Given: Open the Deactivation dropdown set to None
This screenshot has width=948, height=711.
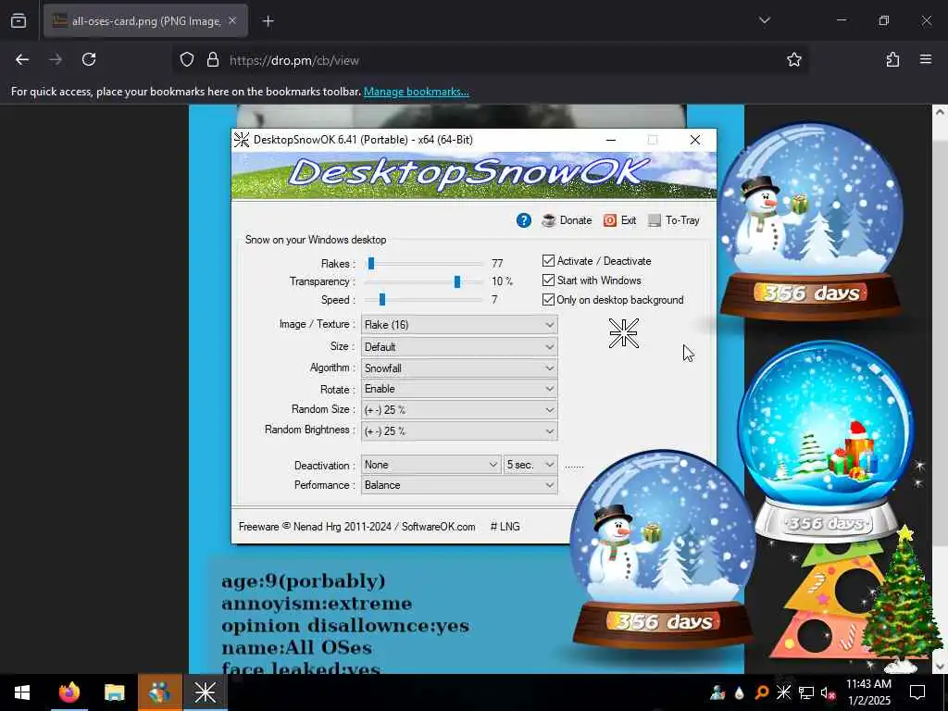Looking at the screenshot, I should pyautogui.click(x=430, y=465).
